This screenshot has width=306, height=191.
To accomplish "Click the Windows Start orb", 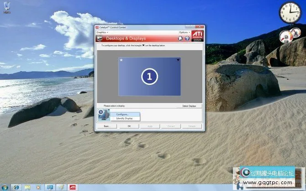I will [x=5, y=187].
